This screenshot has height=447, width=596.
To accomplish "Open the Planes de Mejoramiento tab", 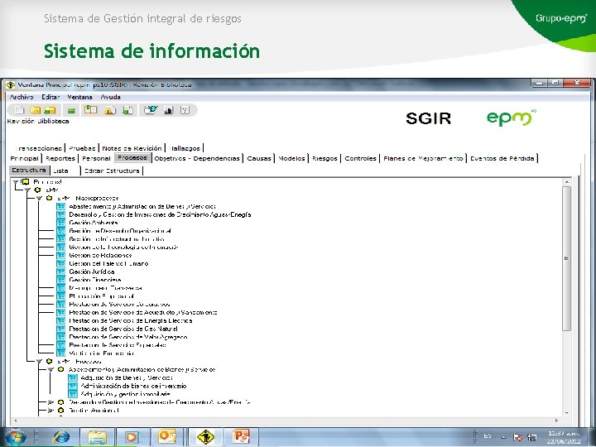I will click(423, 158).
